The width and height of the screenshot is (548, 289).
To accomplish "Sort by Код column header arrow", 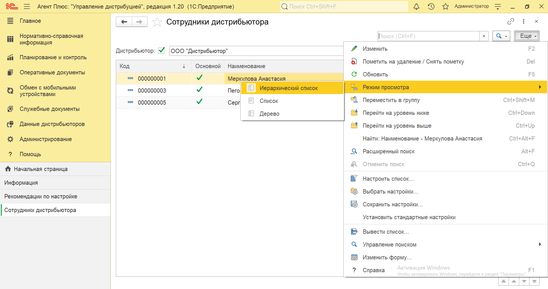I will [184, 66].
